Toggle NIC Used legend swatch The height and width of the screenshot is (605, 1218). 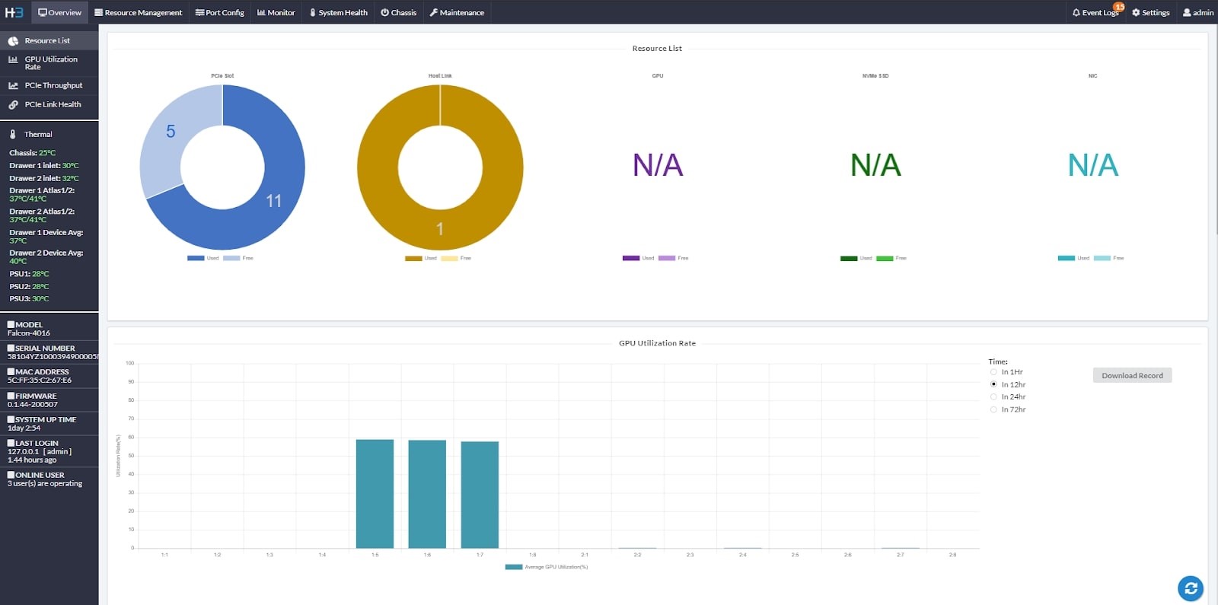1067,258
